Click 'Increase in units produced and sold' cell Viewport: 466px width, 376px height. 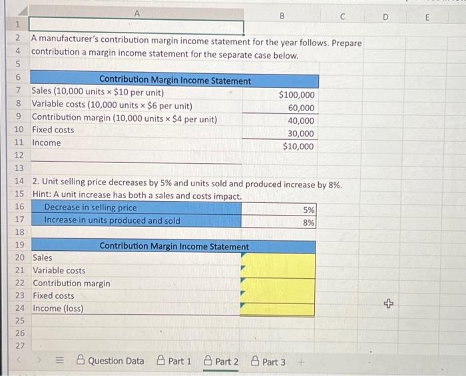(x=136, y=220)
